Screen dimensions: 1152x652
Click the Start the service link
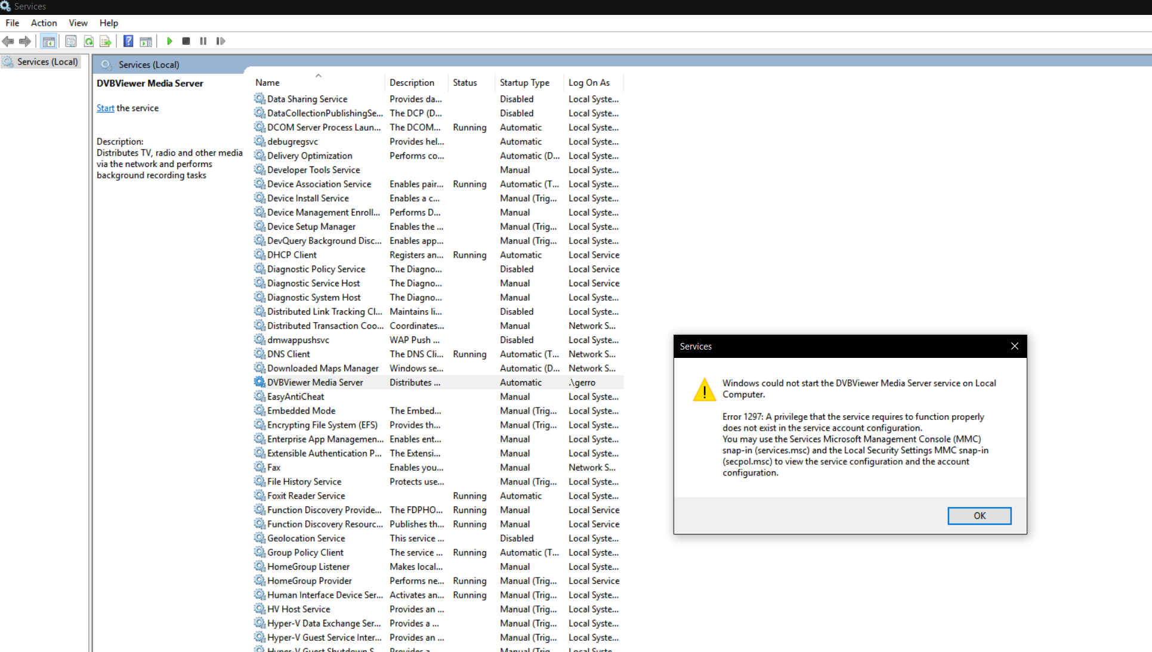point(105,108)
